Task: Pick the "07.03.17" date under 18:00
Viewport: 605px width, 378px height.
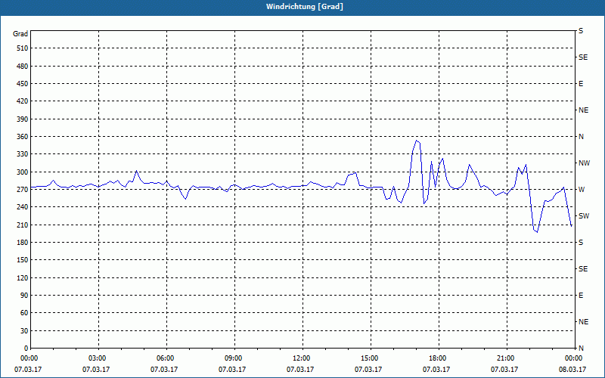Action: [436, 370]
